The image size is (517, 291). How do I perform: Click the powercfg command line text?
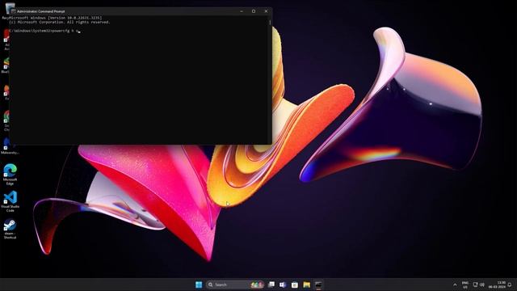click(x=44, y=31)
